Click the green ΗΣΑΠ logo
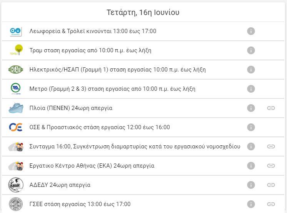The image size is (287, 213). (16, 70)
